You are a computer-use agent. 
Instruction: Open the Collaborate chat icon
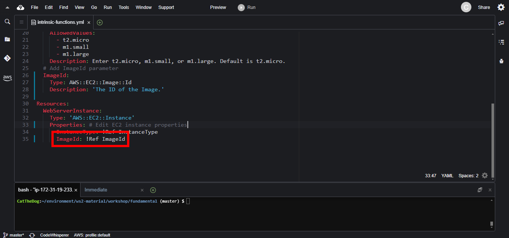click(501, 23)
